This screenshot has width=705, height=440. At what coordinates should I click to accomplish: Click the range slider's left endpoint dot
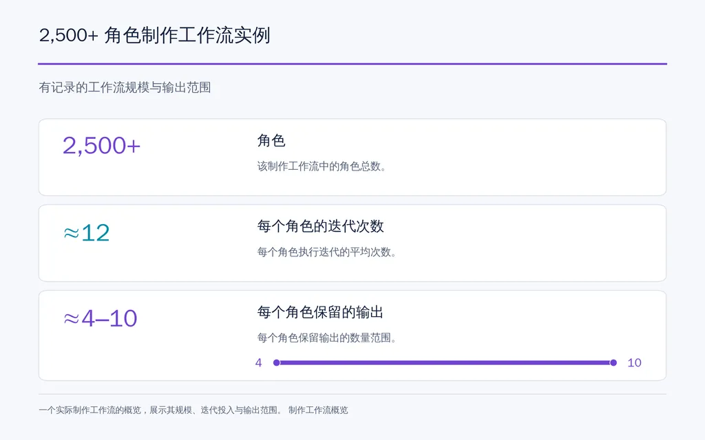tap(277, 362)
